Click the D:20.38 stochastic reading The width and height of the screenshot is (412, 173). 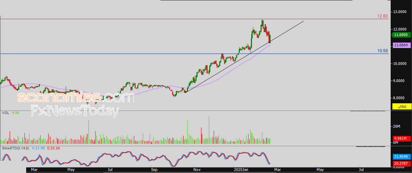[53, 148]
